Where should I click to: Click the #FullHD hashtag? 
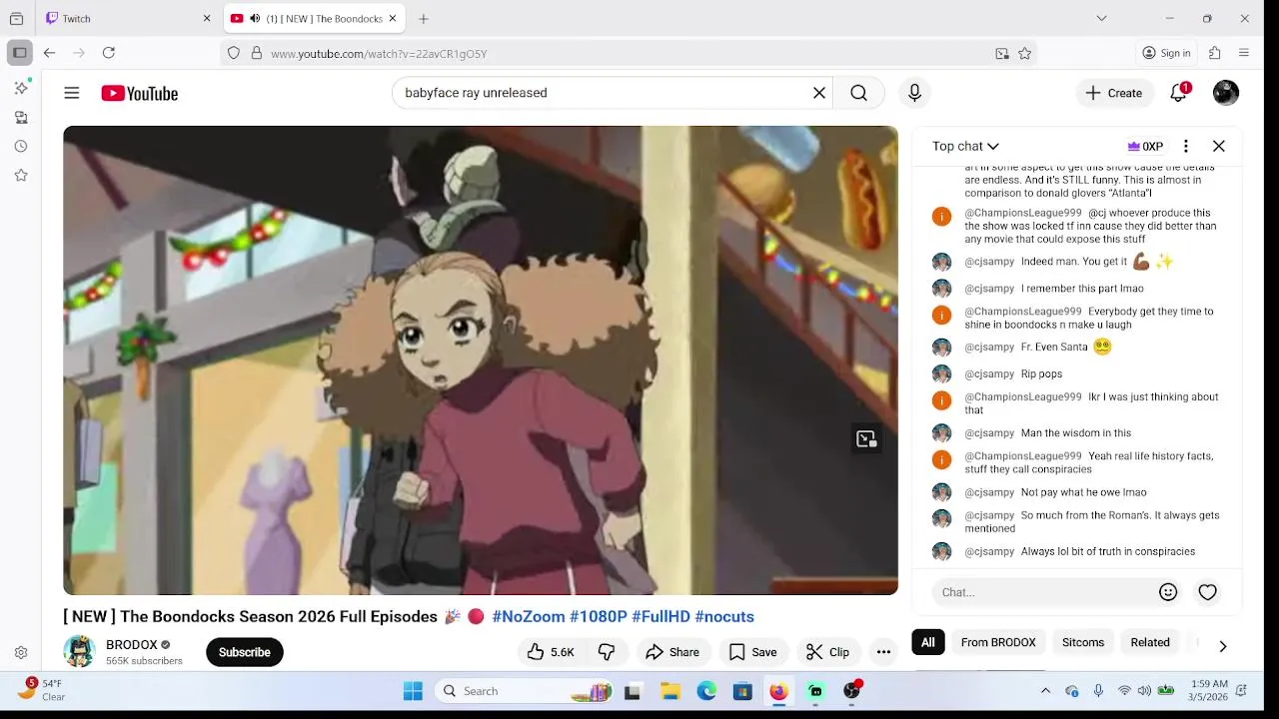tap(660, 616)
